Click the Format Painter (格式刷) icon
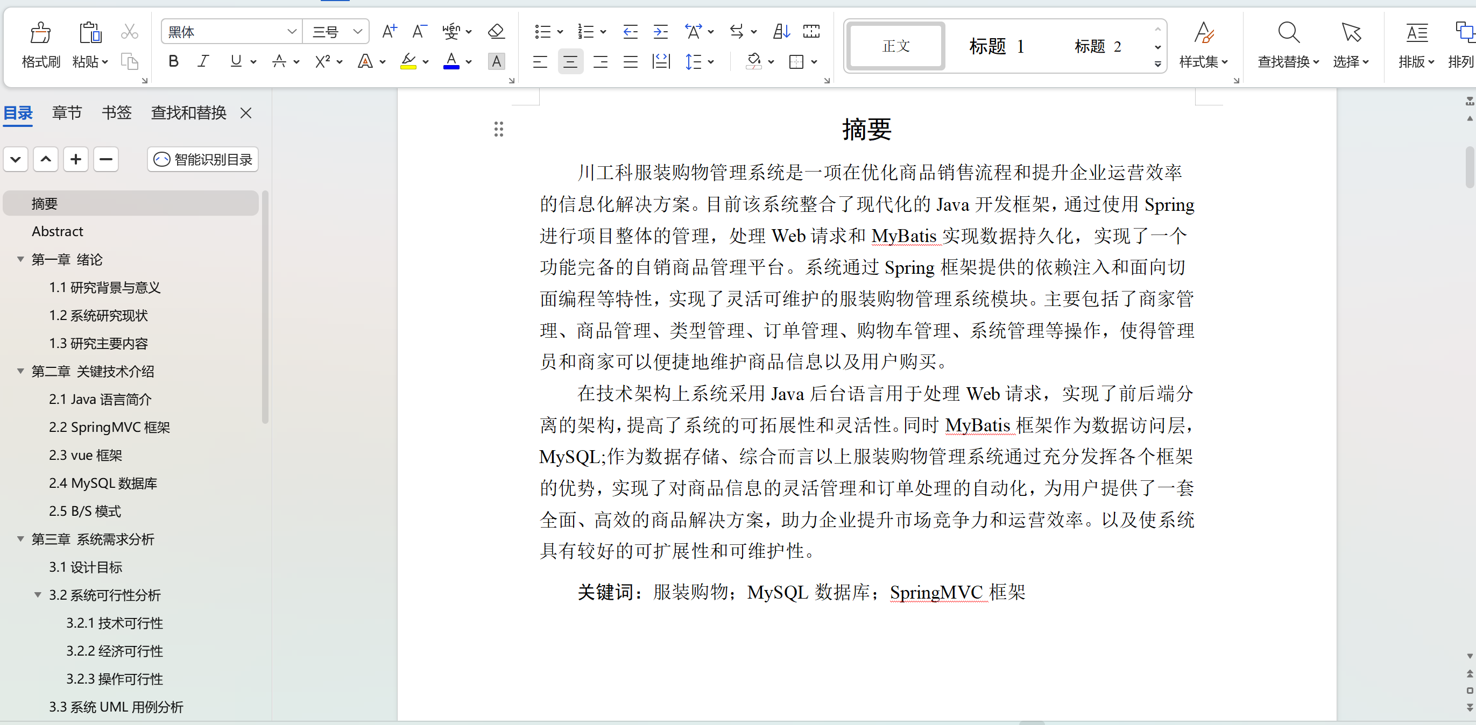This screenshot has height=725, width=1476. coord(40,33)
